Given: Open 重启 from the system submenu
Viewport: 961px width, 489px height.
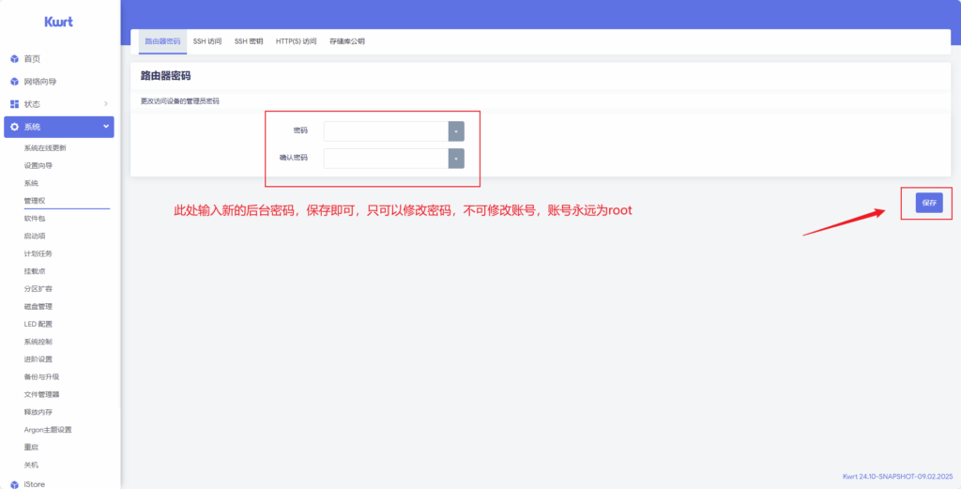Looking at the screenshot, I should 31,447.
